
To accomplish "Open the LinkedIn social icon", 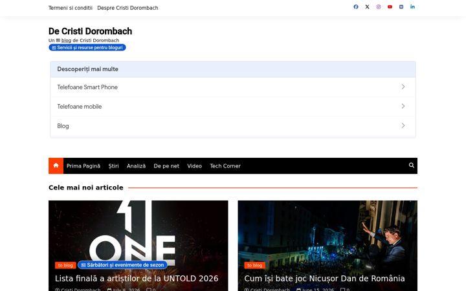I will [x=412, y=7].
